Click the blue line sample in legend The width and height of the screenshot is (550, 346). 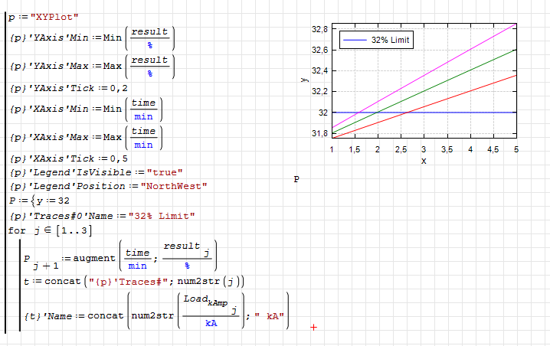[x=354, y=40]
